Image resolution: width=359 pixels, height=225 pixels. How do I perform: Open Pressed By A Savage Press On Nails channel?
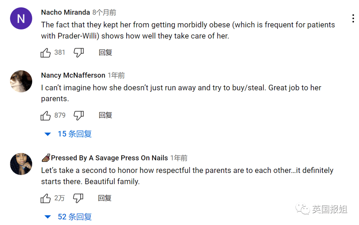coord(109,158)
